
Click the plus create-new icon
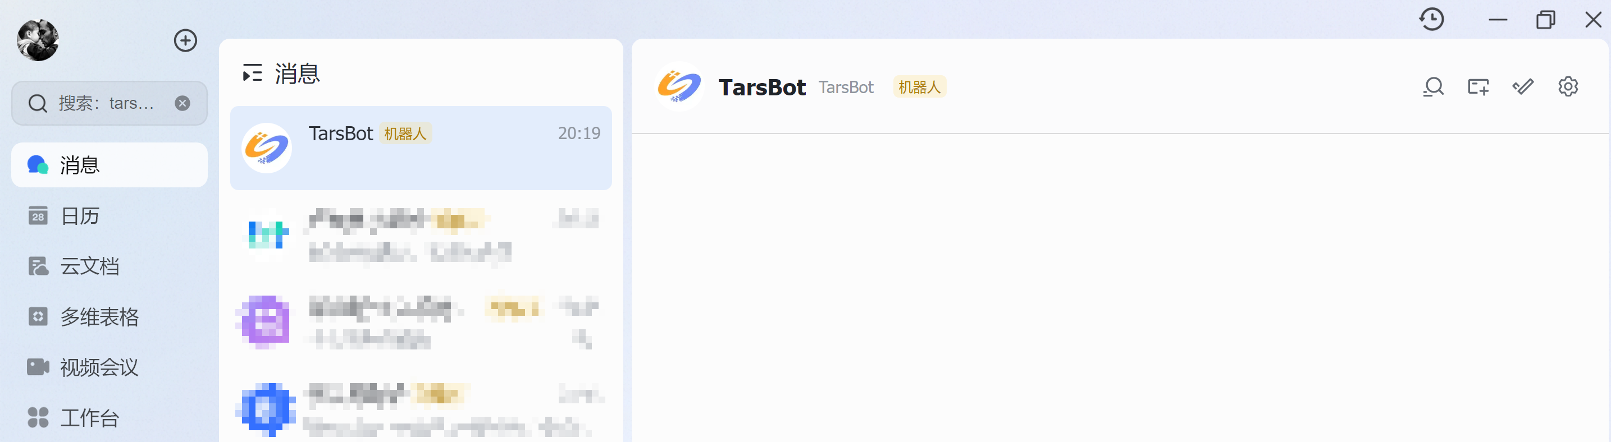(185, 40)
